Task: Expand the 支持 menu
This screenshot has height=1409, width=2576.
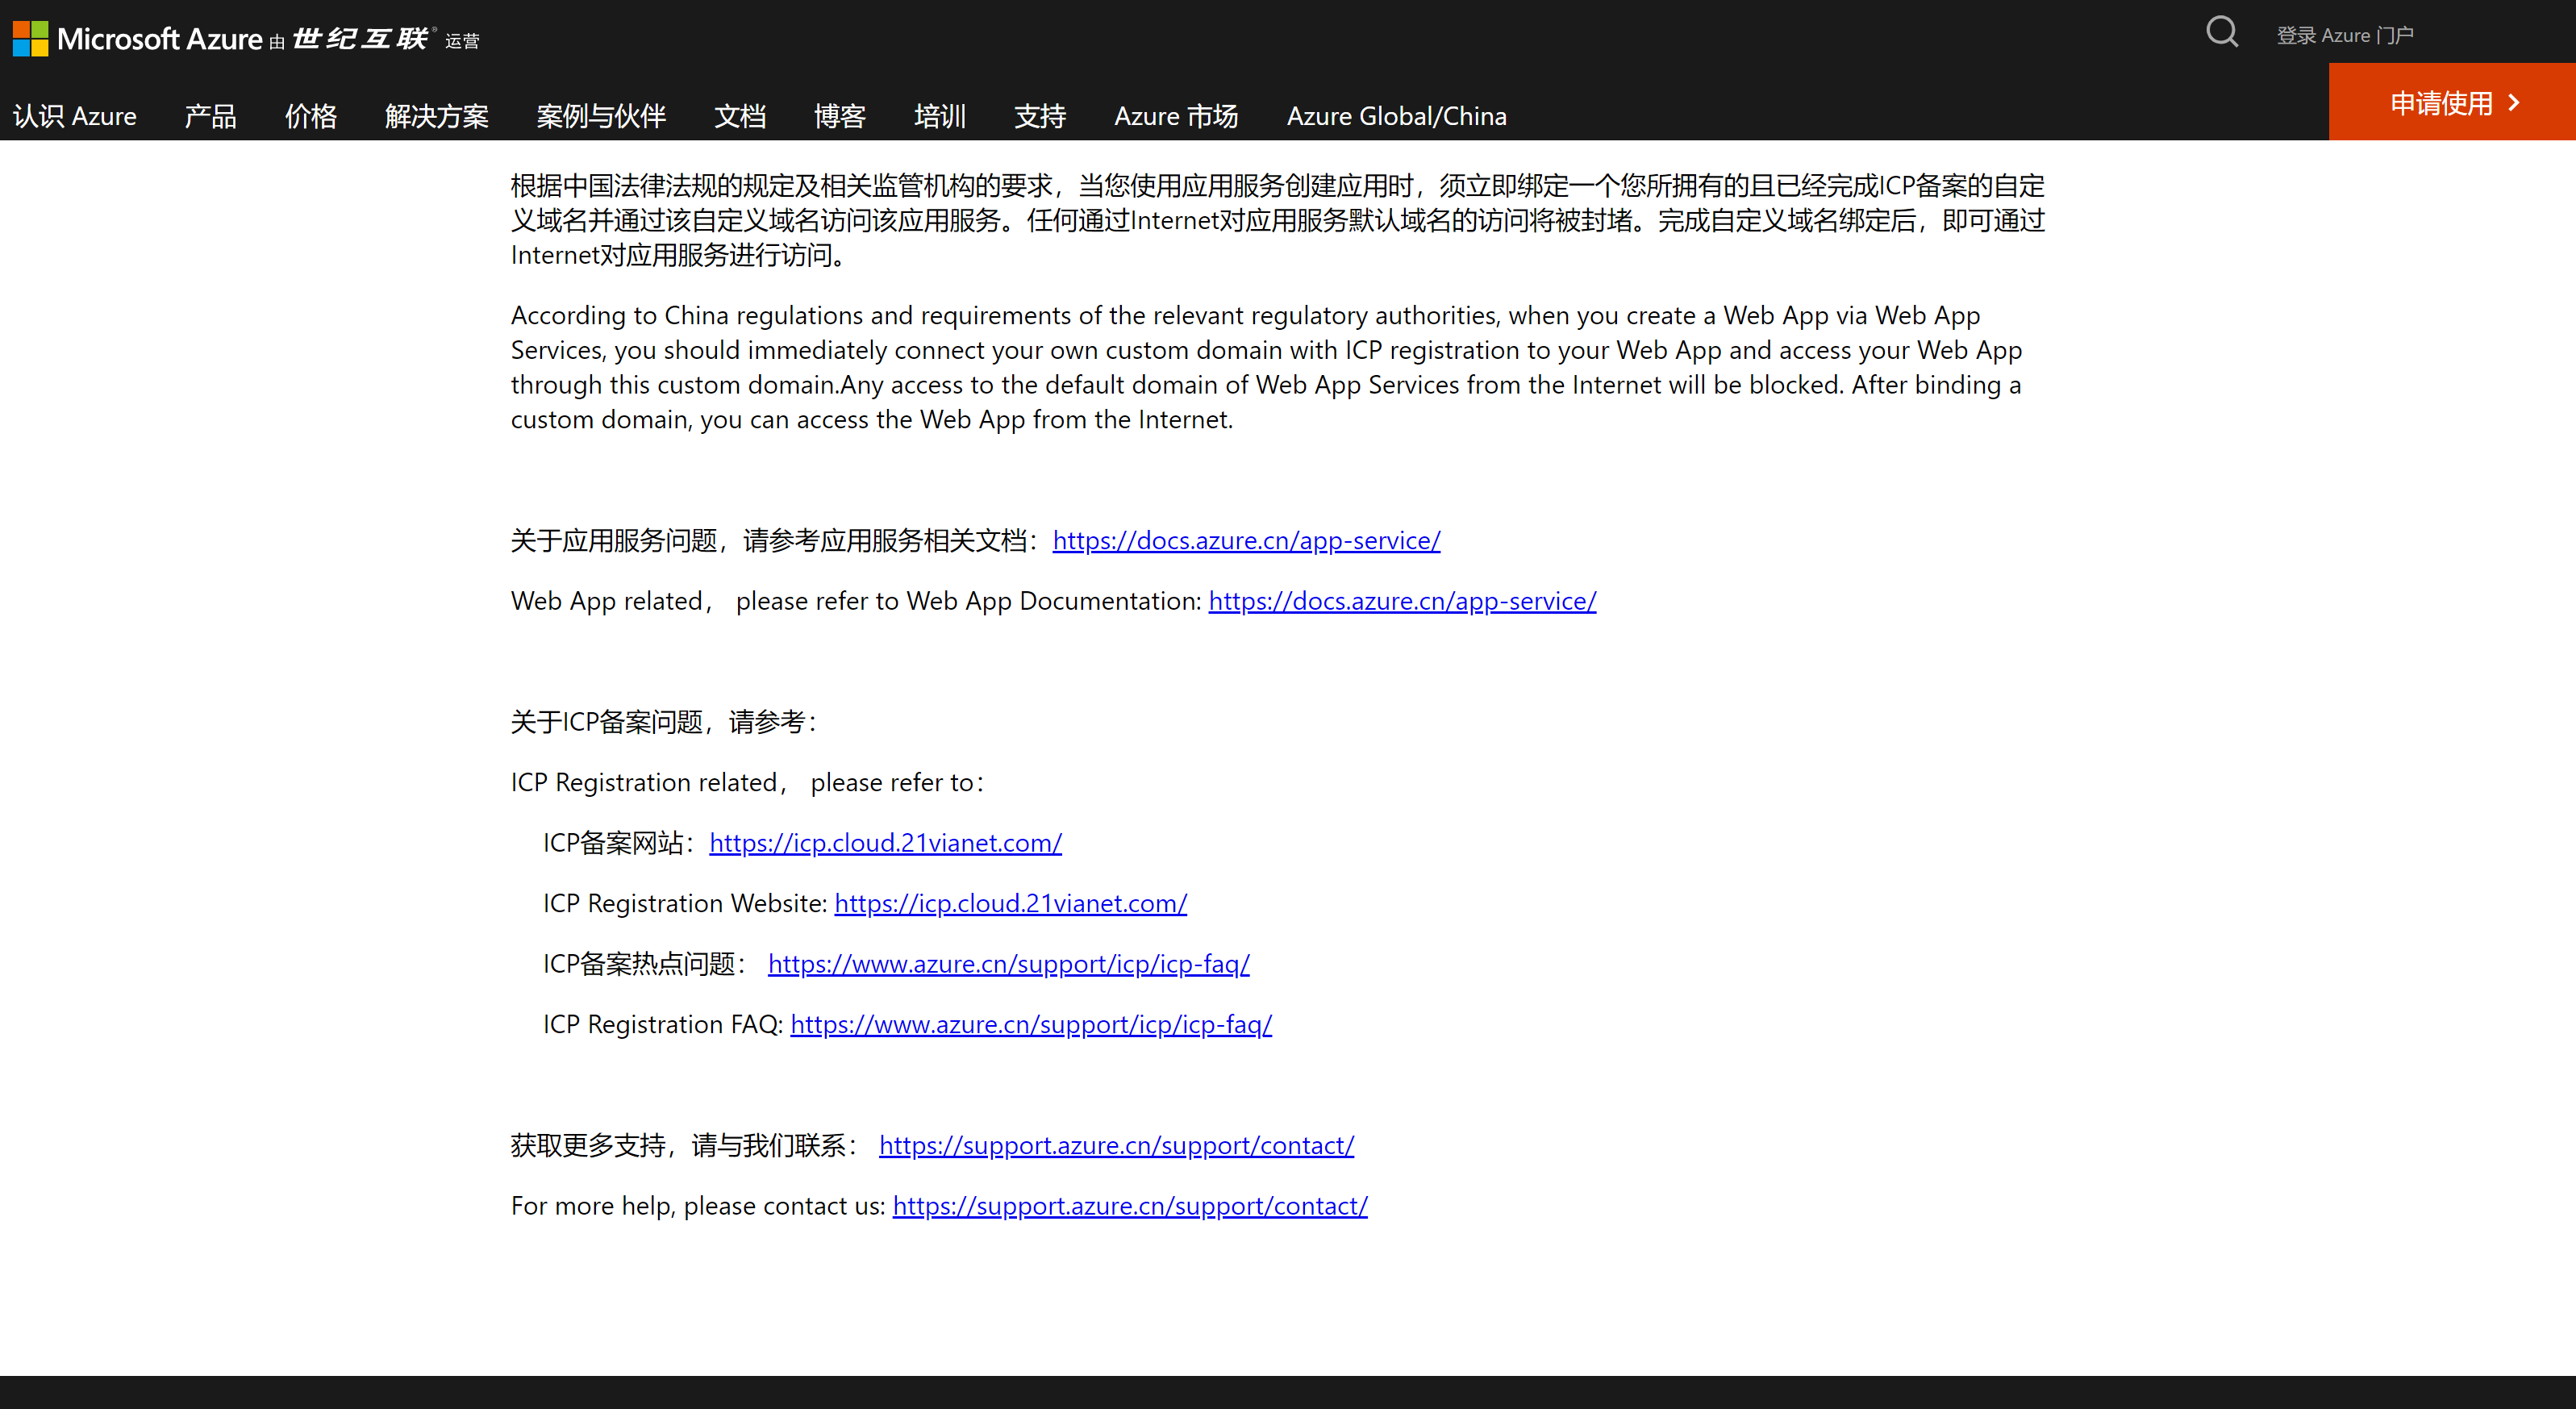Action: click(x=1039, y=116)
